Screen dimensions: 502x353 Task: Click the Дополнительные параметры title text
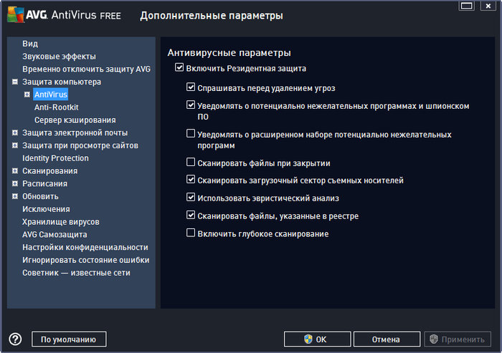(x=212, y=15)
